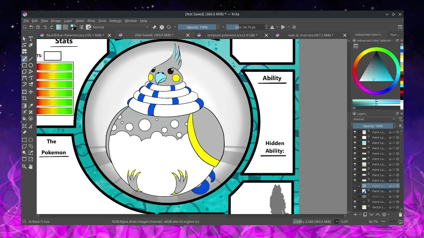Open the Filter menu

pos(91,21)
